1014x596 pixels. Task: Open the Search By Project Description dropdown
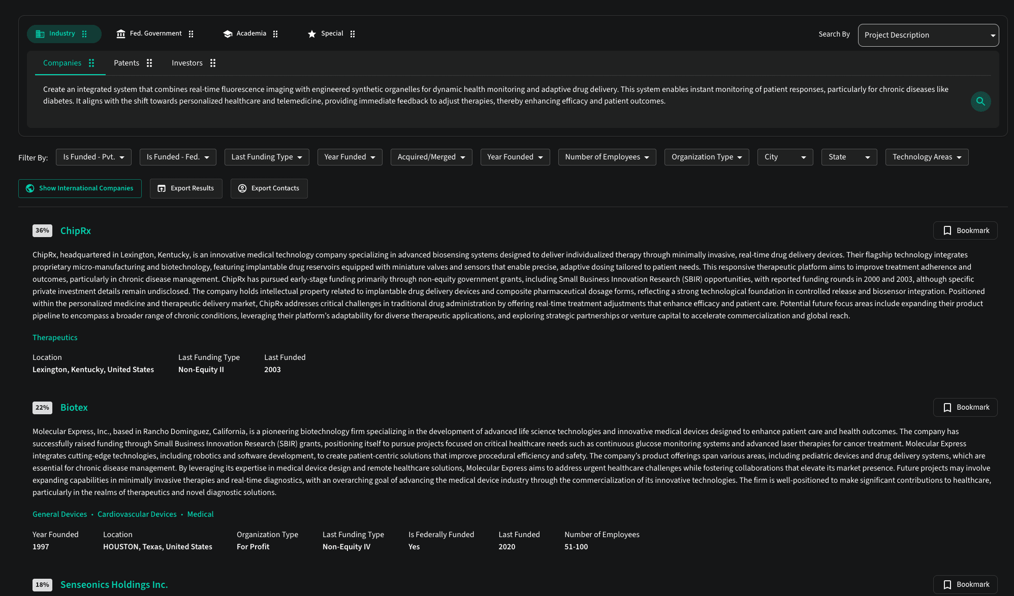tap(928, 35)
